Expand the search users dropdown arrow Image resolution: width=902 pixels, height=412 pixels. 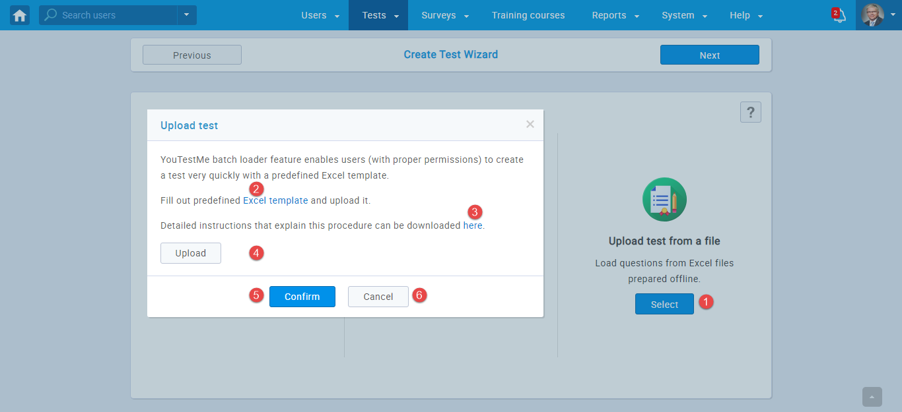(187, 15)
